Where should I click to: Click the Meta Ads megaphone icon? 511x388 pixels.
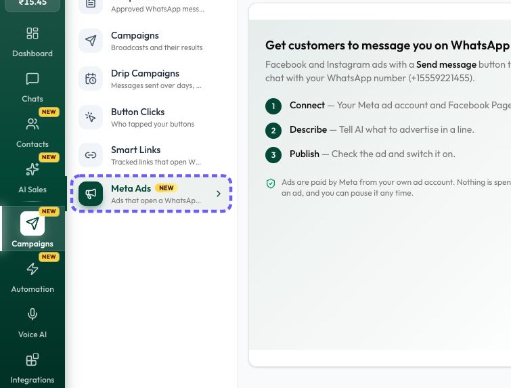pyautogui.click(x=91, y=194)
